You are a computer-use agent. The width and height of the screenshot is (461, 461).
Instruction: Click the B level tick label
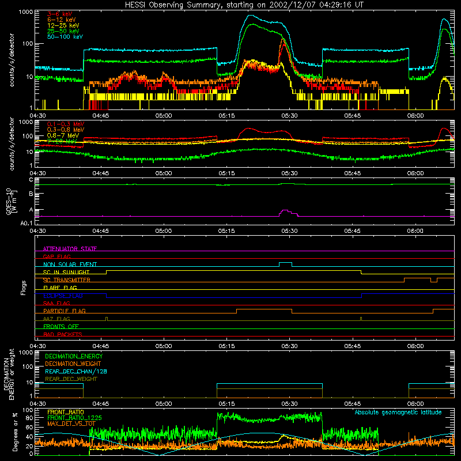(x=31, y=194)
